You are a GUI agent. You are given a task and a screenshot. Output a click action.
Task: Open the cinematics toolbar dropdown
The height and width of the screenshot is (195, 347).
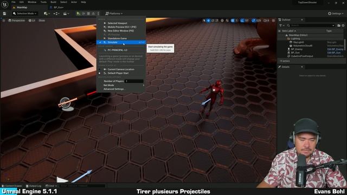(66, 14)
